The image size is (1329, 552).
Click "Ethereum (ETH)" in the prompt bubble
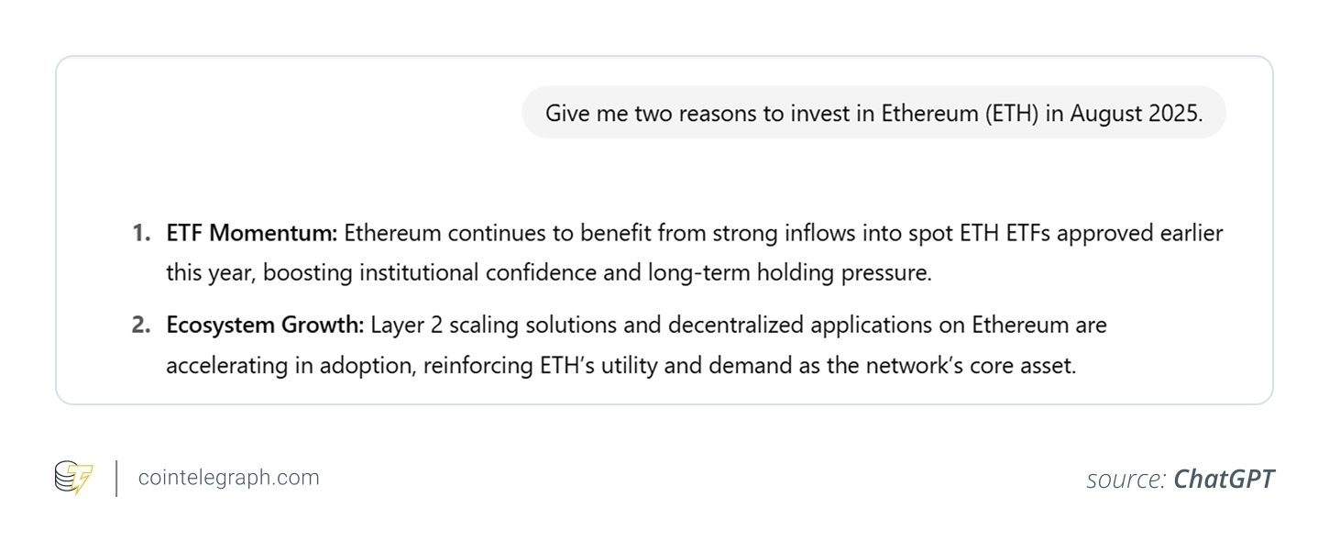959,113
